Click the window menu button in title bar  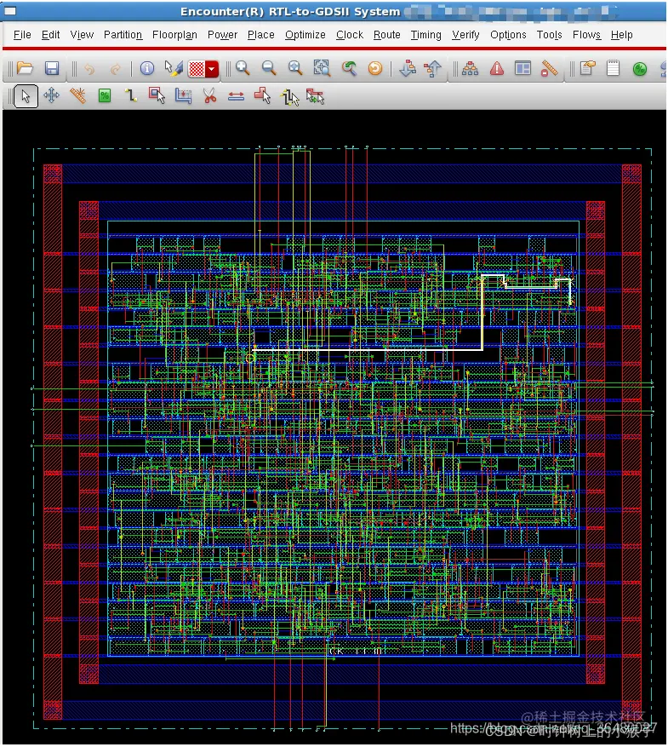[10, 11]
